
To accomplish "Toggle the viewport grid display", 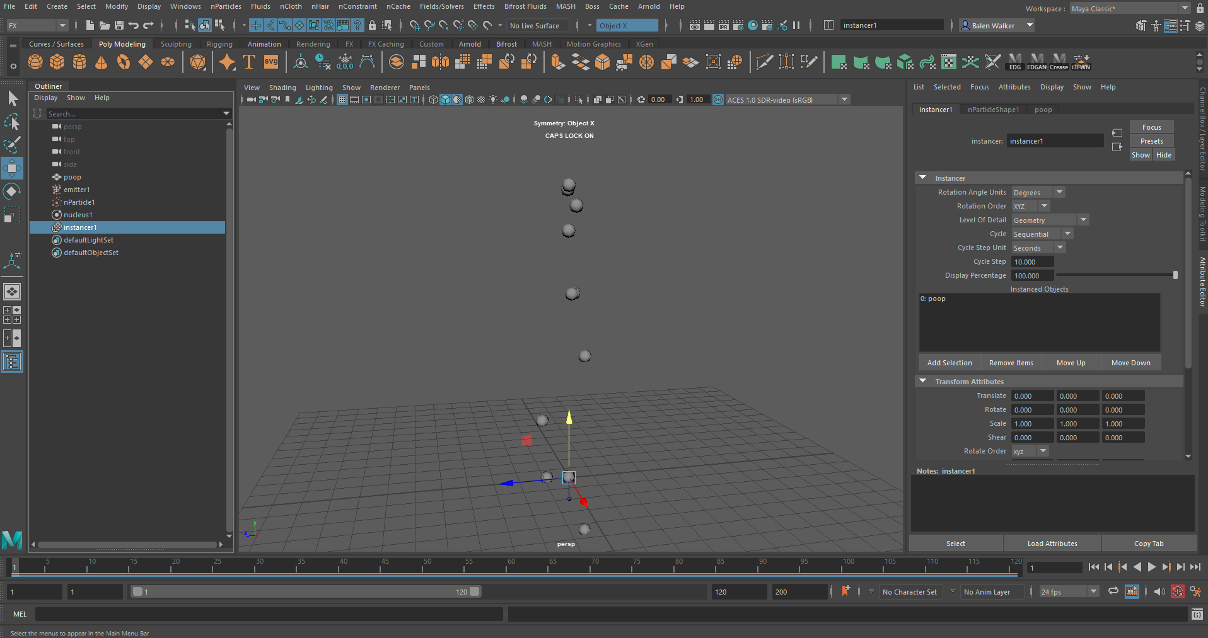I will (x=342, y=100).
